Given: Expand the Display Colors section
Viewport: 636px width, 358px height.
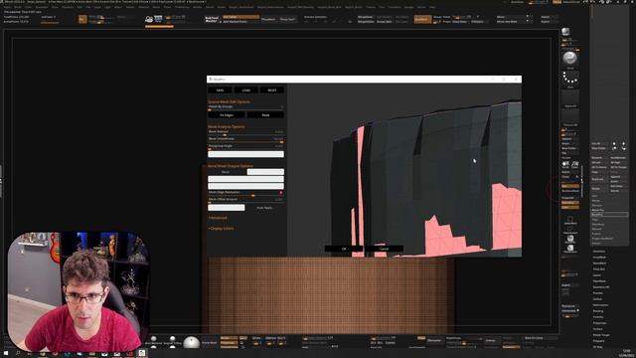Looking at the screenshot, I should tap(221, 229).
